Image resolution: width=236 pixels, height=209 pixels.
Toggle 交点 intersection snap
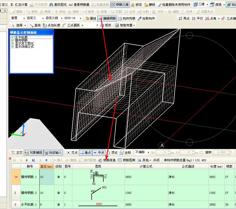72,153
